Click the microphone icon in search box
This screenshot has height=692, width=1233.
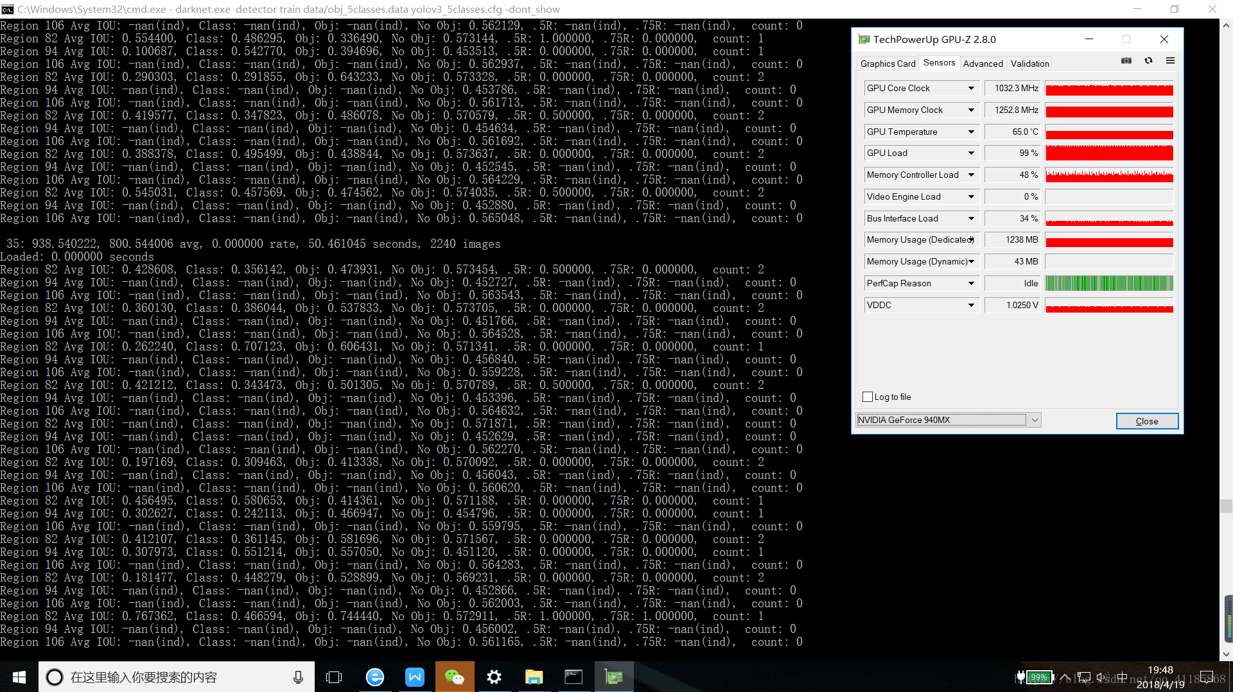point(298,677)
